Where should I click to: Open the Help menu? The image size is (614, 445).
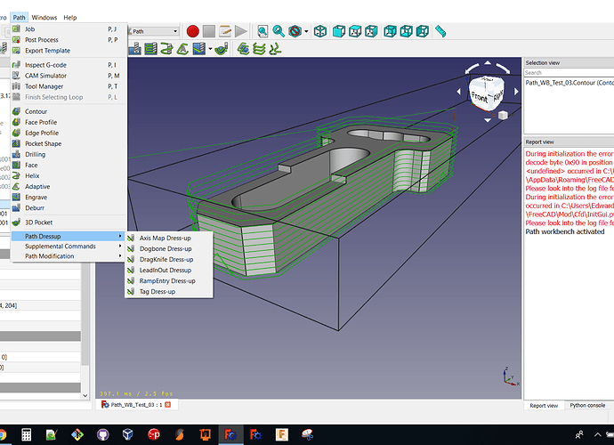70,18
